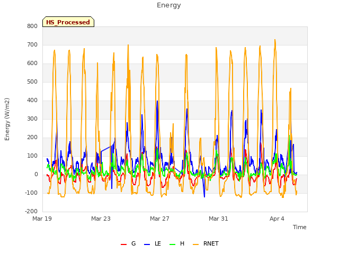
Task: Click the green H legend color marker
Action: 173,244
